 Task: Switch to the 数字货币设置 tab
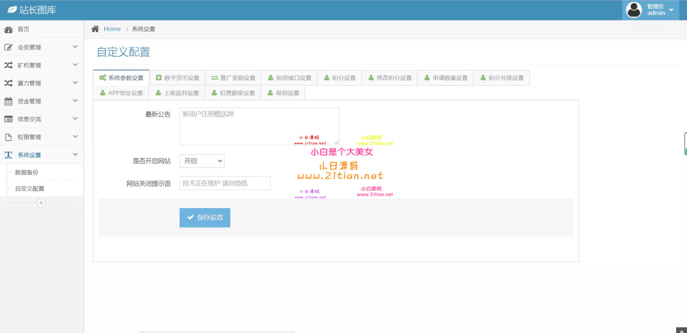[177, 78]
